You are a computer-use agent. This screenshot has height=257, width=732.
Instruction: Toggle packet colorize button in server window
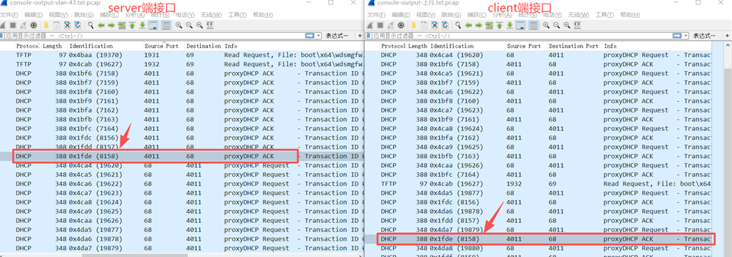tap(166, 25)
